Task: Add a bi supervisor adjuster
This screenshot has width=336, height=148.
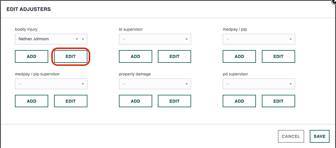Action: point(135,57)
